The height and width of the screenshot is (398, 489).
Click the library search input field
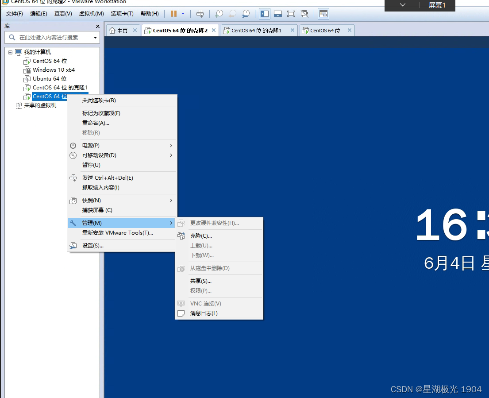coord(52,38)
